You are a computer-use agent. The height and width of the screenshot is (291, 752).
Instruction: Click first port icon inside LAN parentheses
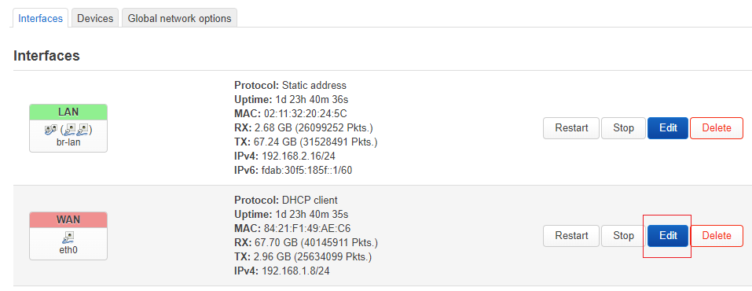(71, 129)
